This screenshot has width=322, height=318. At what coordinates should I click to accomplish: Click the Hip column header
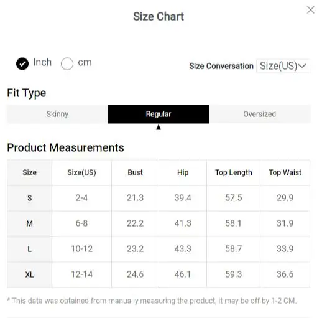click(183, 172)
